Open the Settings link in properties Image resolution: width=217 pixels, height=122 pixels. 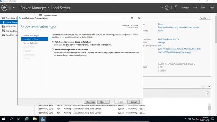tap(161, 43)
